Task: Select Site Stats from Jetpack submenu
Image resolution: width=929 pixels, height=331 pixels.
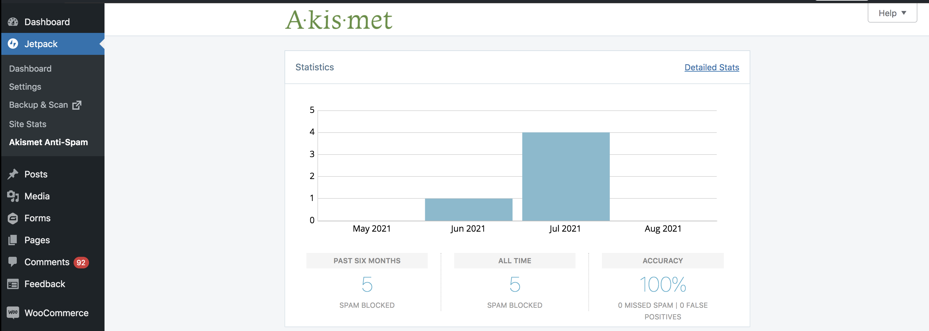Action: coord(28,124)
